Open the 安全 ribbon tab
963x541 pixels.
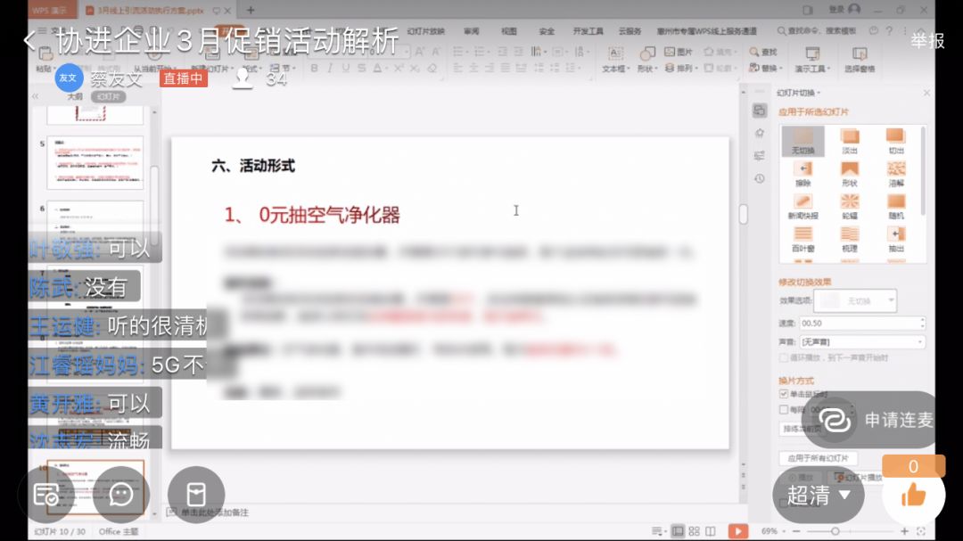546,31
